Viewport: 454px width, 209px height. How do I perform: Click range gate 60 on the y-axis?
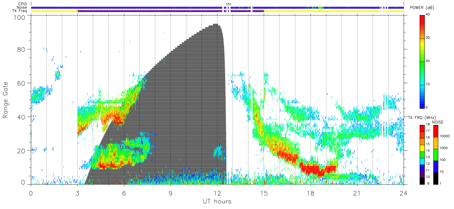tap(22, 83)
